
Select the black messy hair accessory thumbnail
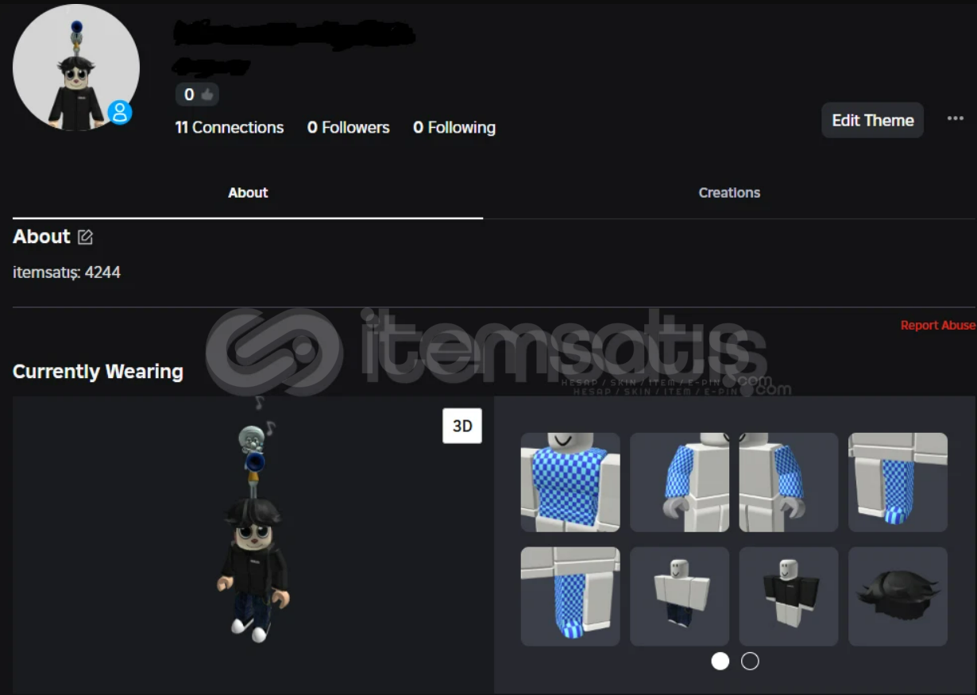898,597
